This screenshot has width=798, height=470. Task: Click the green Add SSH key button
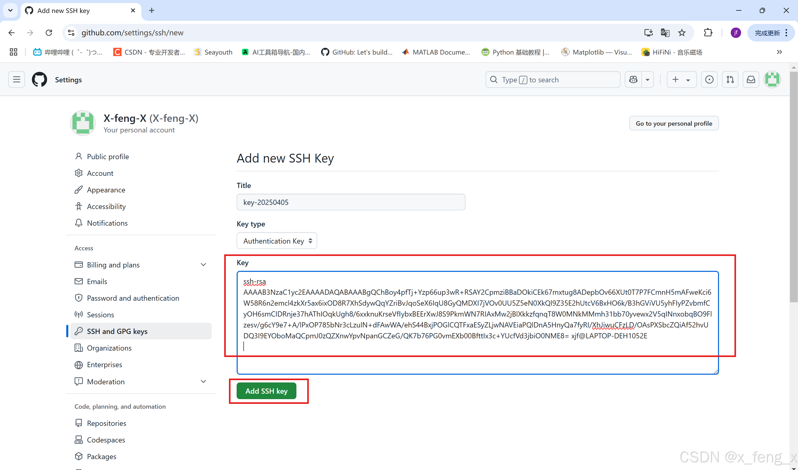[x=266, y=391]
